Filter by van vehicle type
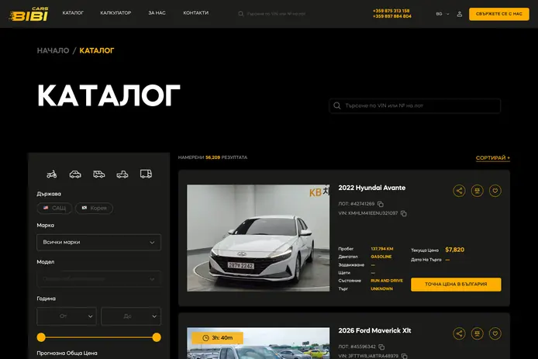 pyautogui.click(x=98, y=174)
